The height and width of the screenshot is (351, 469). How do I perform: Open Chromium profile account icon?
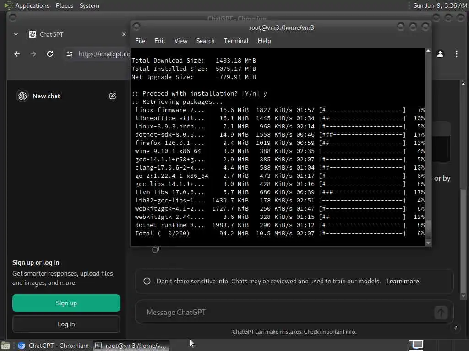coord(440,54)
